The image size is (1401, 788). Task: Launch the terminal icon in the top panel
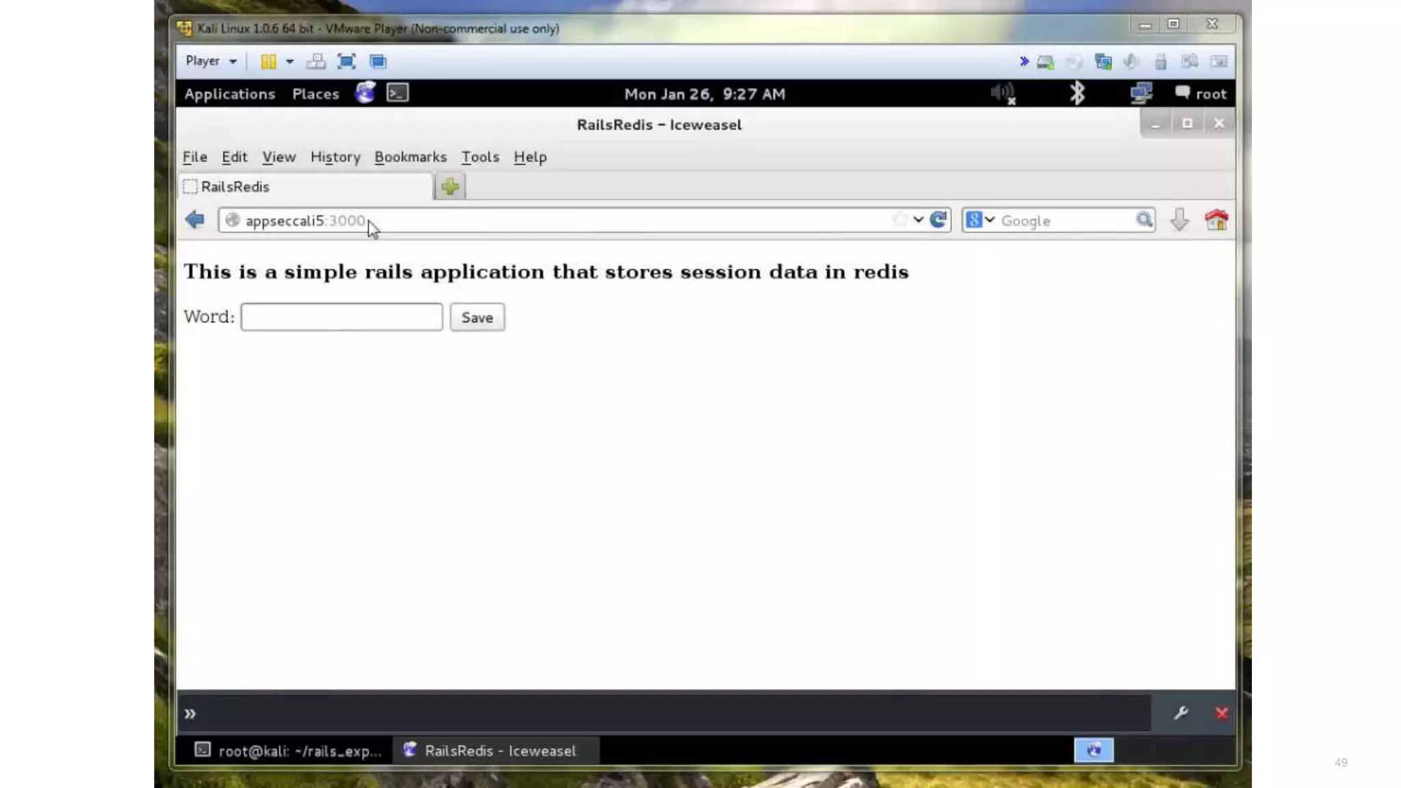click(x=397, y=93)
